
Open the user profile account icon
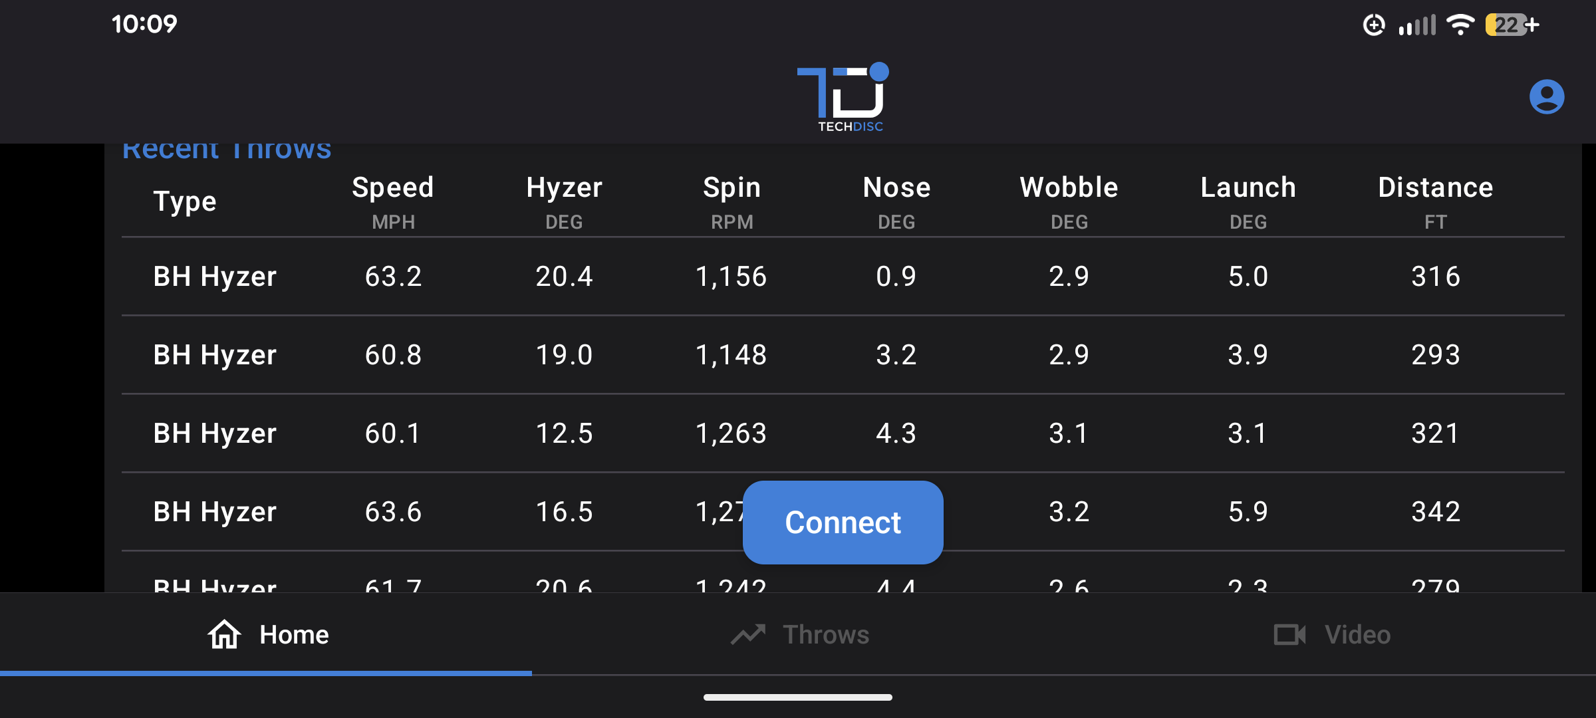tap(1546, 97)
